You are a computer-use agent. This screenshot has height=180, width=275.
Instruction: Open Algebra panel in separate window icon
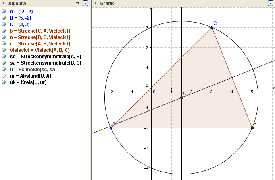[x=77, y=3]
